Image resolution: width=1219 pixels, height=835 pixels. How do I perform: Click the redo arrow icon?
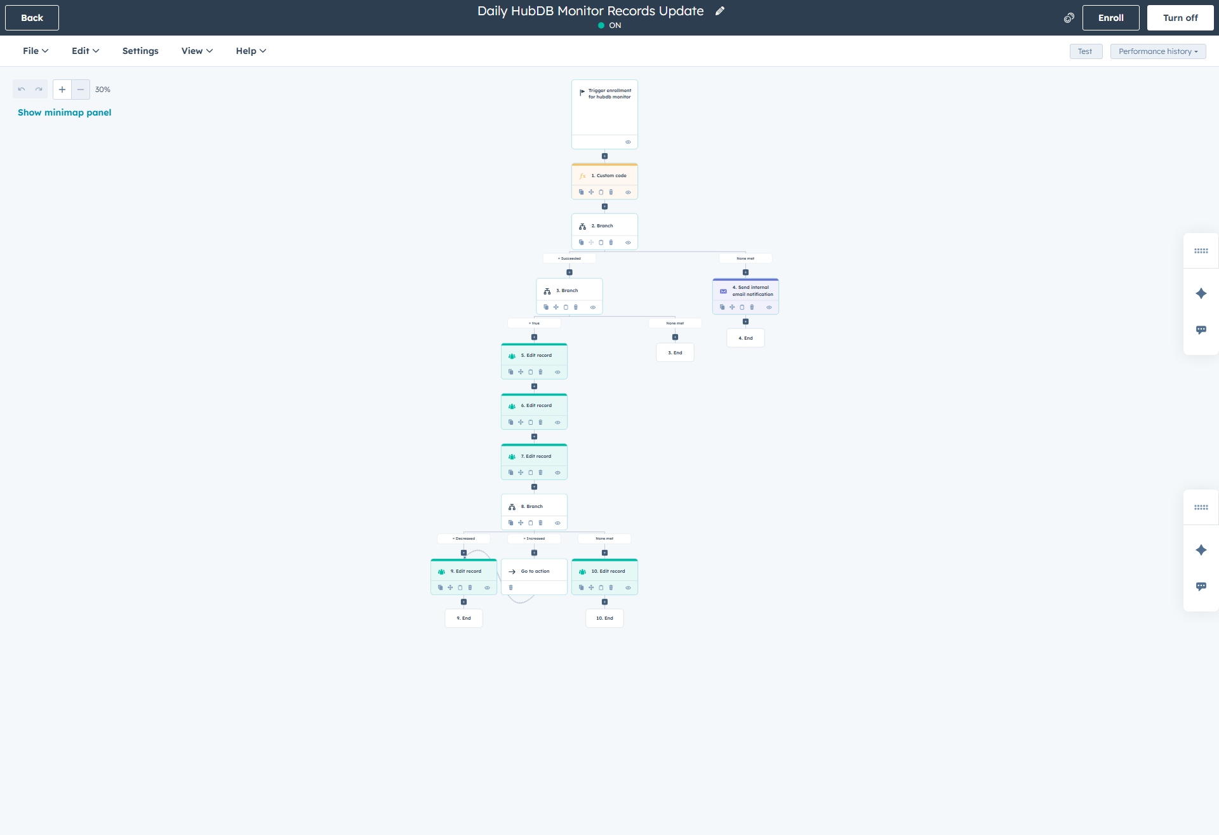click(x=38, y=89)
